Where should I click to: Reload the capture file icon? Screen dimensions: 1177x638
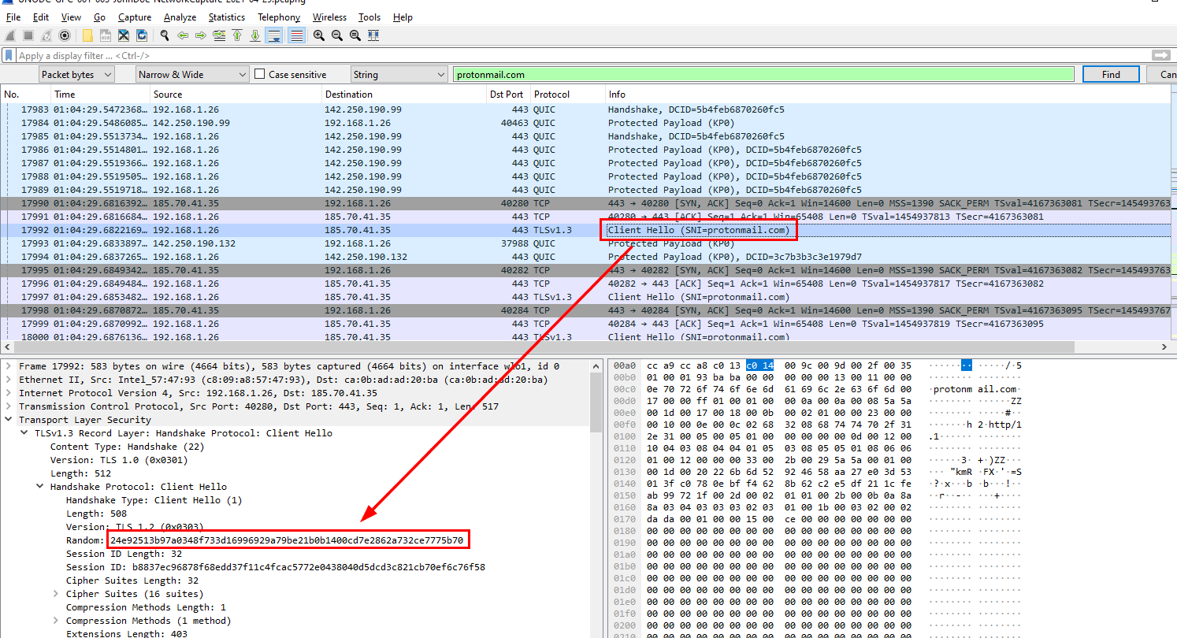(x=142, y=35)
